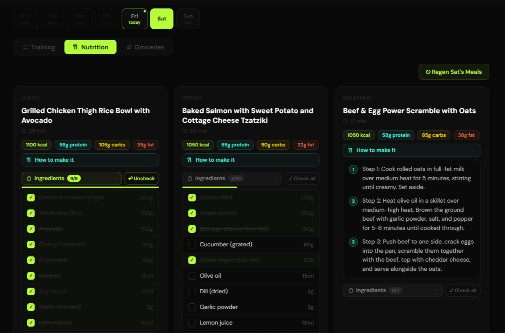The image size is (505, 333).
Task: Click the Groceries tab cart icon
Action: 129,47
